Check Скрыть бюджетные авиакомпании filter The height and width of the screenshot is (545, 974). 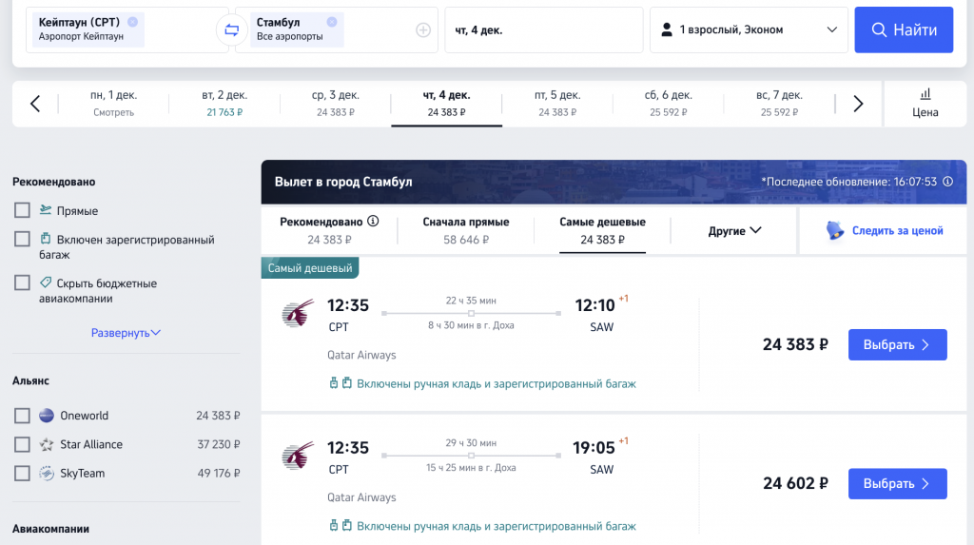(x=23, y=282)
